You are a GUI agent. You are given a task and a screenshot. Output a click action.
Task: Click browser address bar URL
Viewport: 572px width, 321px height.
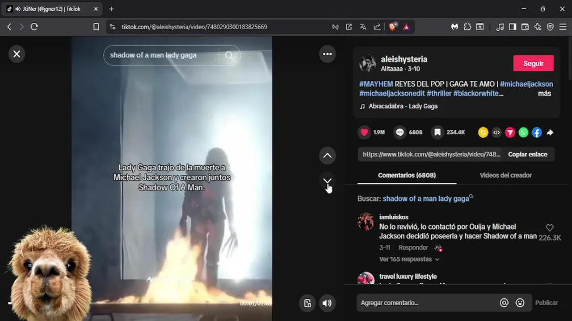(x=194, y=27)
